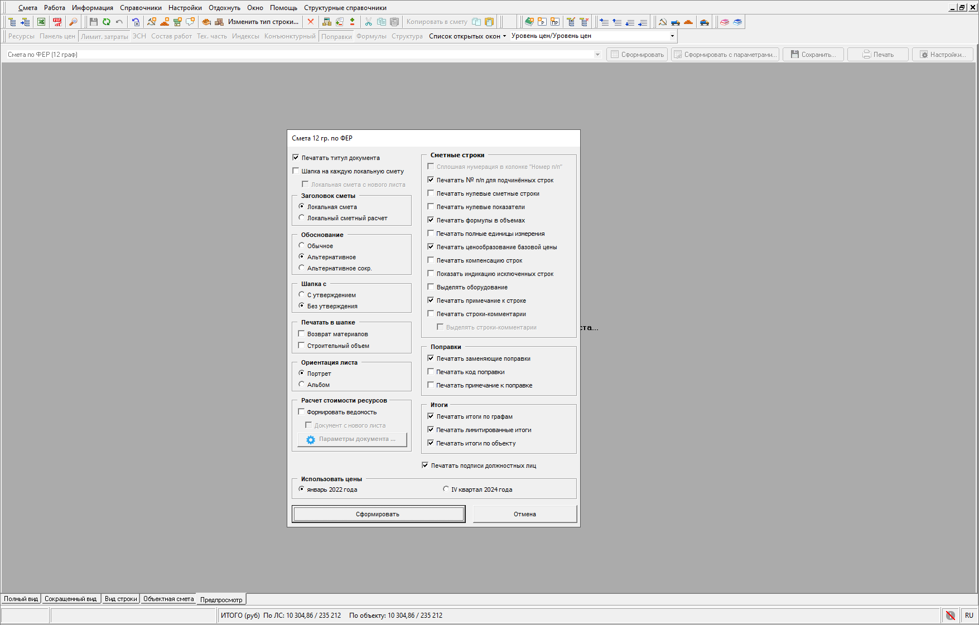Enable the Печатать нулевые сметные строки checkbox
The image size is (979, 625).
click(x=431, y=193)
